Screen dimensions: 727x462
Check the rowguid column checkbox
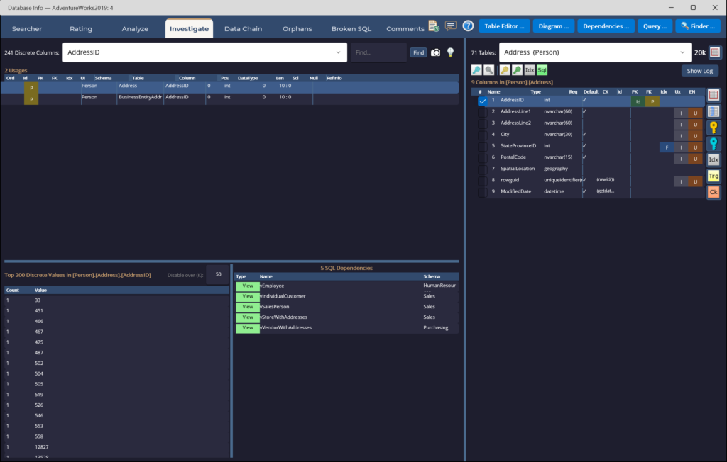pos(482,181)
